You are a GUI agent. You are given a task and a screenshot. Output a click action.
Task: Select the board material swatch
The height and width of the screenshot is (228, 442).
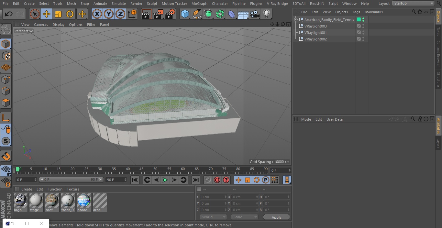[x=84, y=203]
